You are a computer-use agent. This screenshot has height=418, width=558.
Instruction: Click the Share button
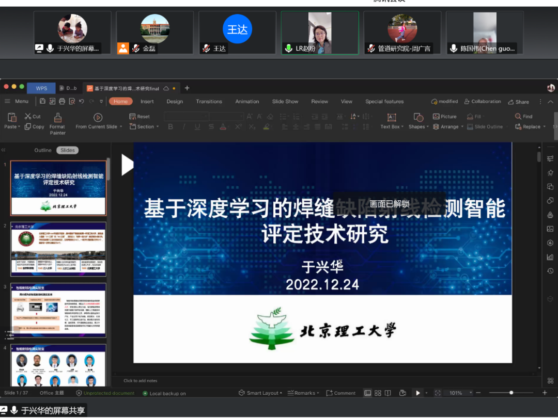tap(519, 102)
